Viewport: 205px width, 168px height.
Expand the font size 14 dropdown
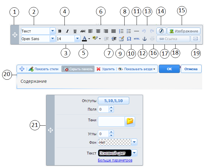(x=77, y=39)
